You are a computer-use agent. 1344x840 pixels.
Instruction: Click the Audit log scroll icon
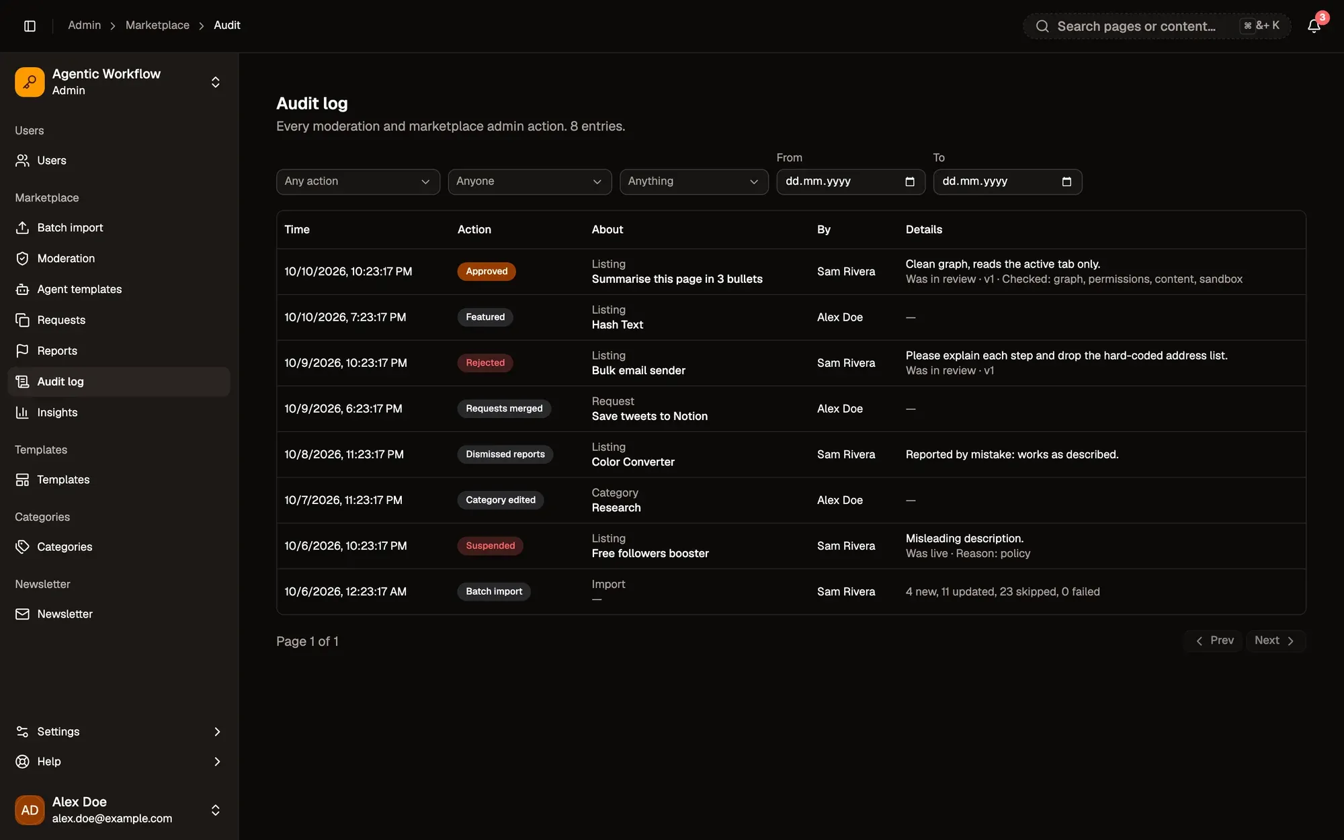[x=22, y=382]
